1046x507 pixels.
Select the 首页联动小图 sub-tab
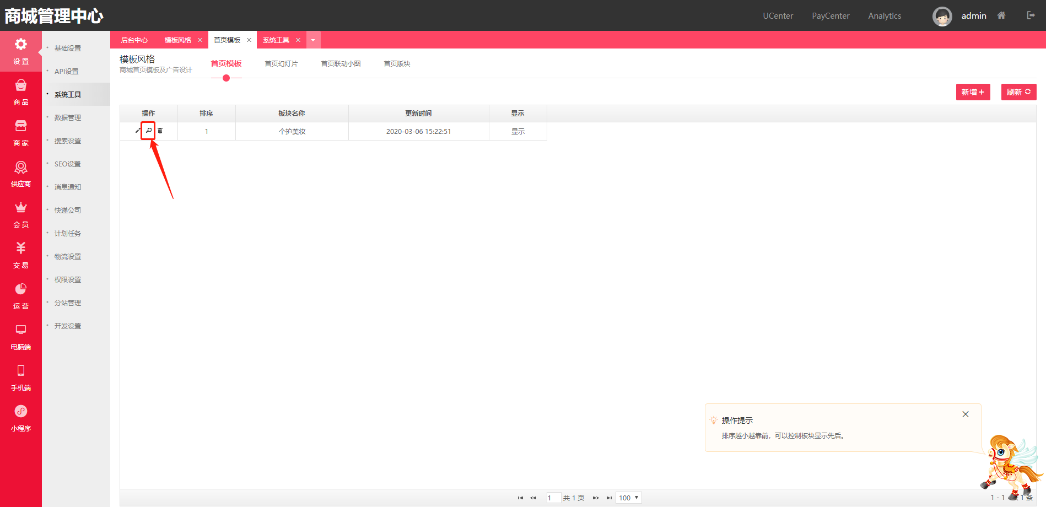coord(341,63)
